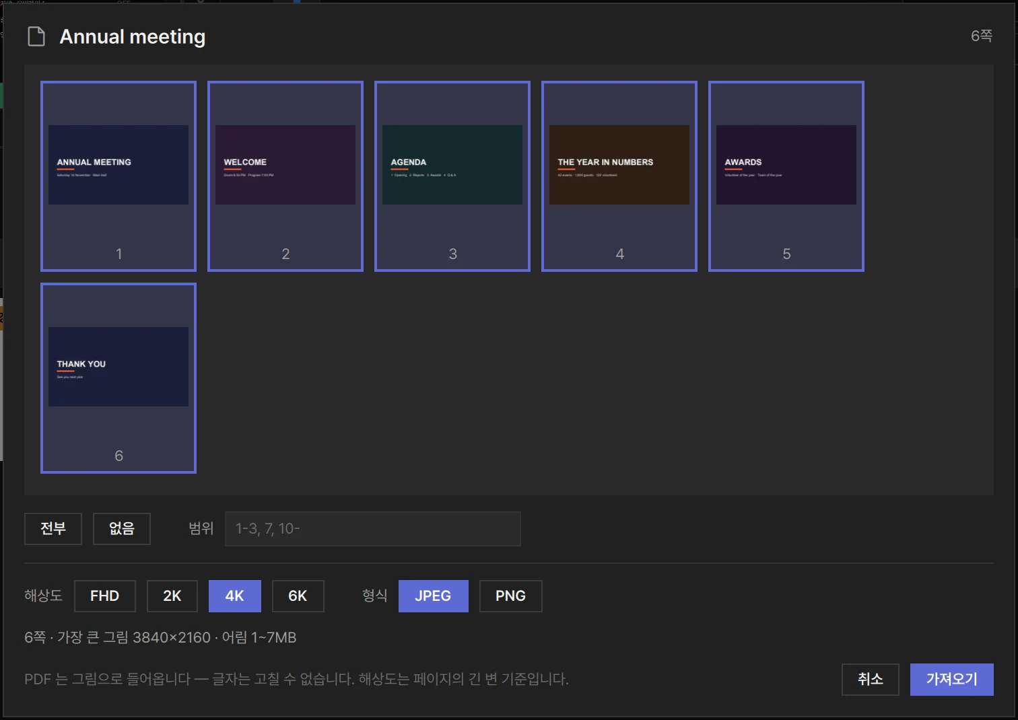Import pages with 가져오기 button
1018x720 pixels.
952,680
